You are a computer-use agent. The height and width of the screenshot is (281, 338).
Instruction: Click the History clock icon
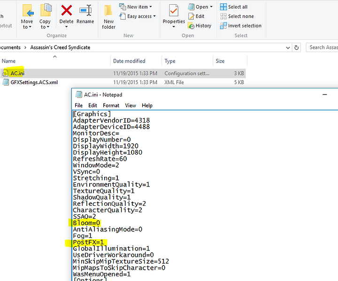point(191,26)
